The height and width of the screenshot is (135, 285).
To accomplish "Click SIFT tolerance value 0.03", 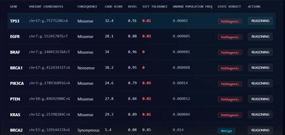I will tap(146, 36).
